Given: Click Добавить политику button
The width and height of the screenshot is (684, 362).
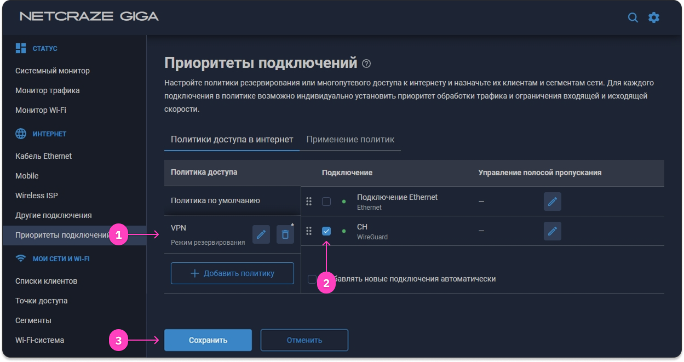Looking at the screenshot, I should (x=232, y=273).
